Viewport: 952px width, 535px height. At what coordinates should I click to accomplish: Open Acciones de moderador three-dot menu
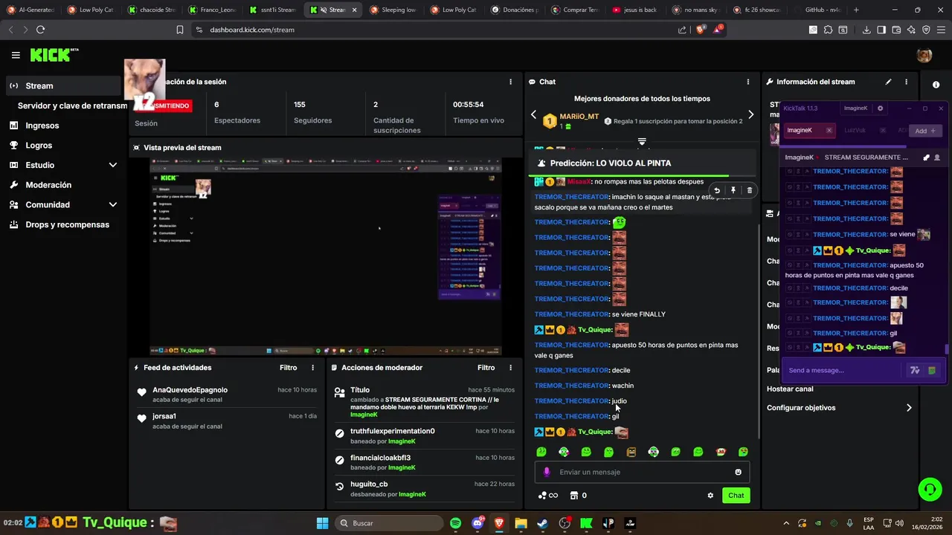tap(510, 368)
